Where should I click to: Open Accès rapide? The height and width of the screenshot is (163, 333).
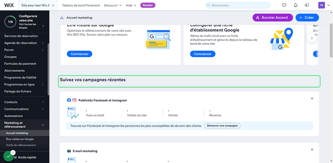pyautogui.click(x=27, y=157)
